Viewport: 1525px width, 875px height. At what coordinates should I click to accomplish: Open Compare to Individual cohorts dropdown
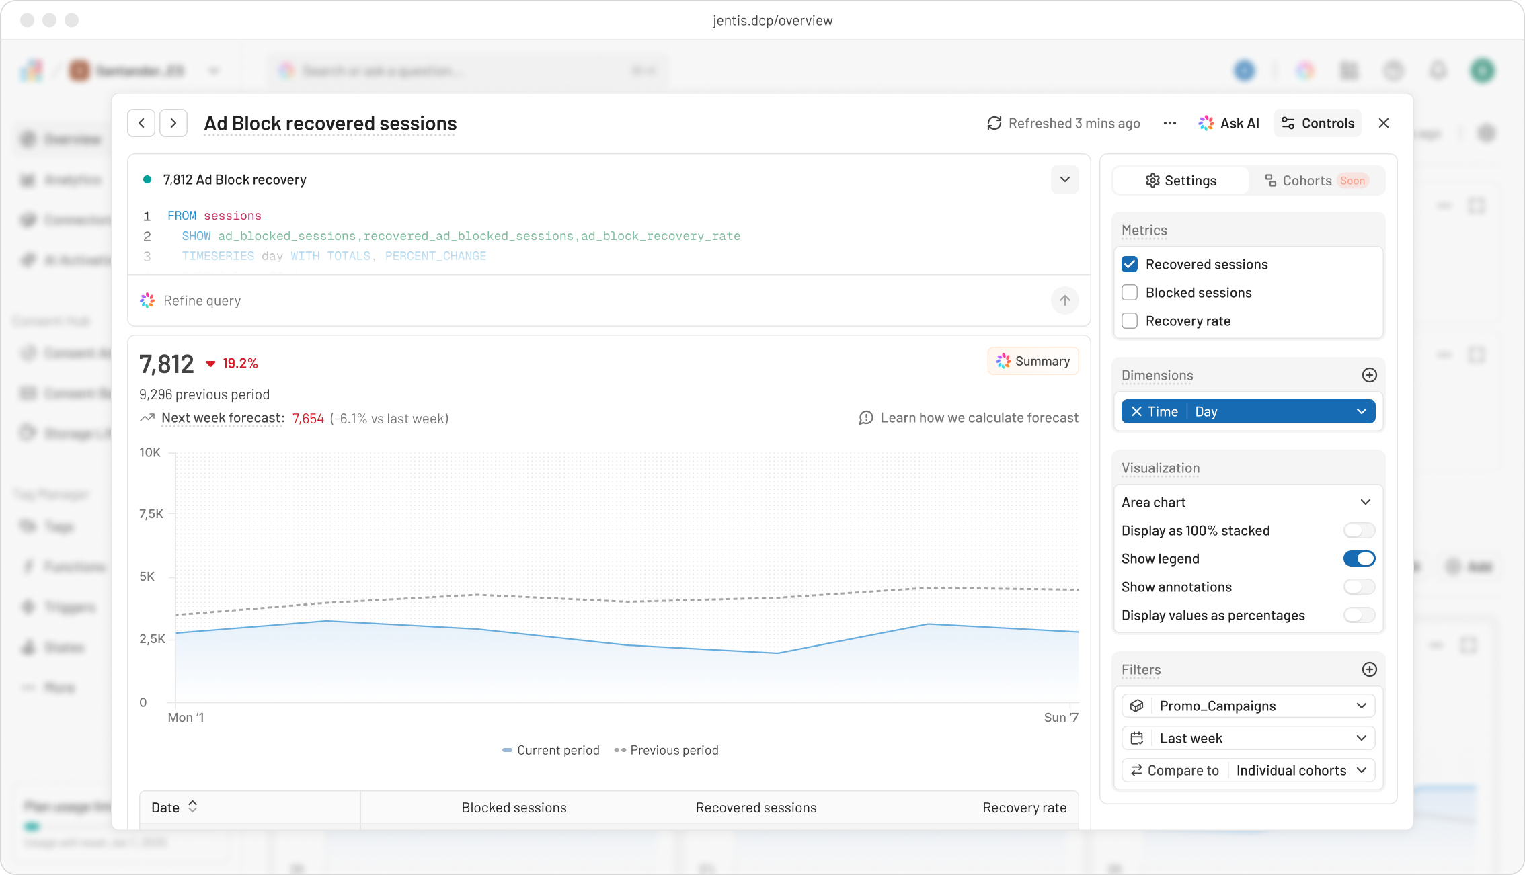[1249, 770]
